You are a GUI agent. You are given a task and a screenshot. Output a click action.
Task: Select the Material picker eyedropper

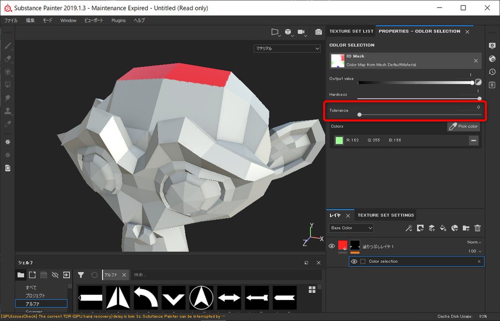click(x=7, y=124)
